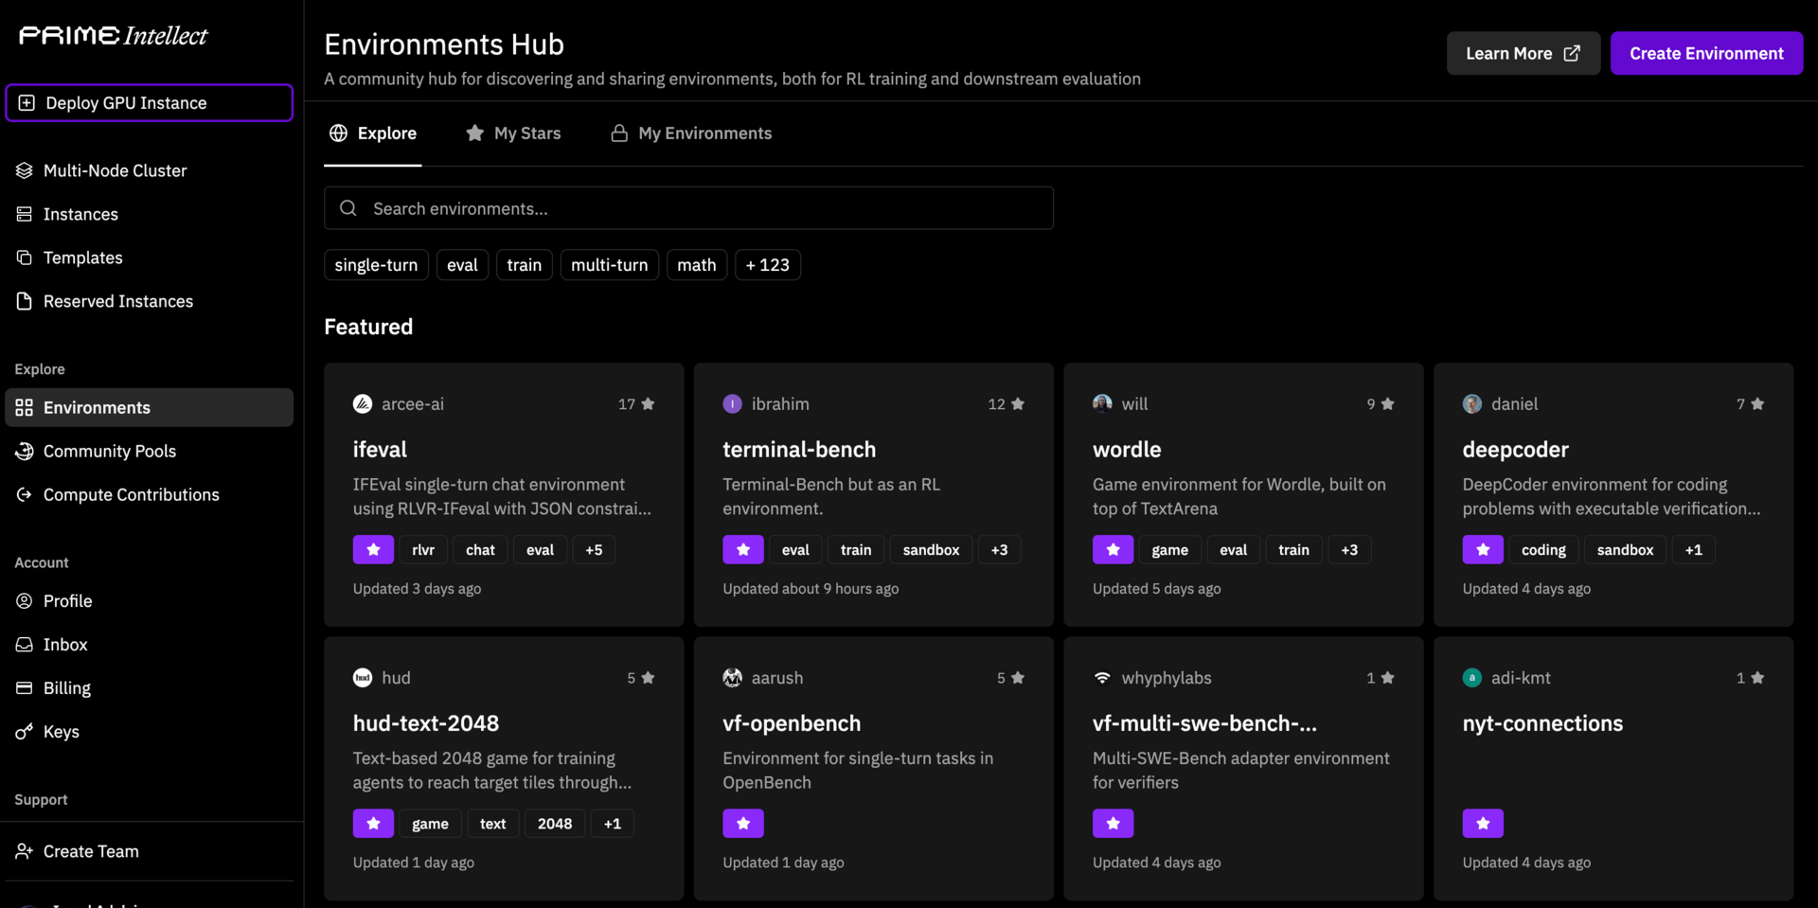Filter by the multi-turn tag

(610, 264)
